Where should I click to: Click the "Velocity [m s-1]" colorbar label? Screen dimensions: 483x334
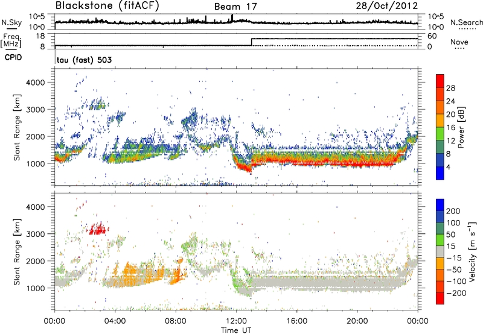click(472, 251)
